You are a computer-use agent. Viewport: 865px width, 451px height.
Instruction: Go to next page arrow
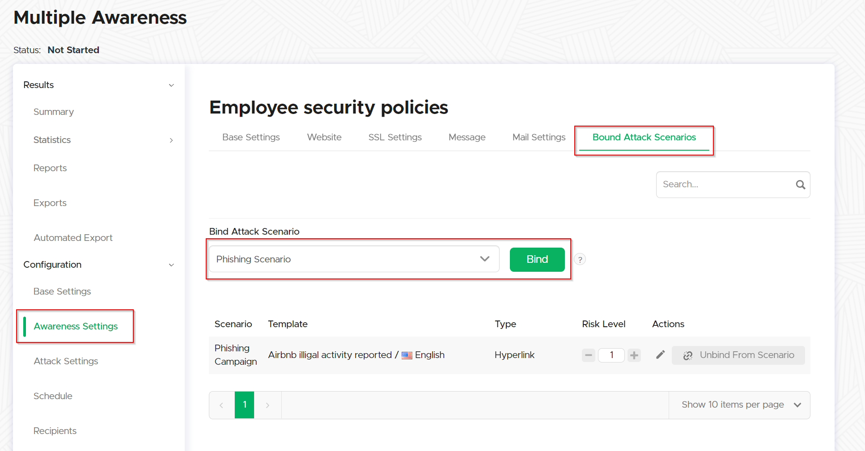[x=267, y=405]
